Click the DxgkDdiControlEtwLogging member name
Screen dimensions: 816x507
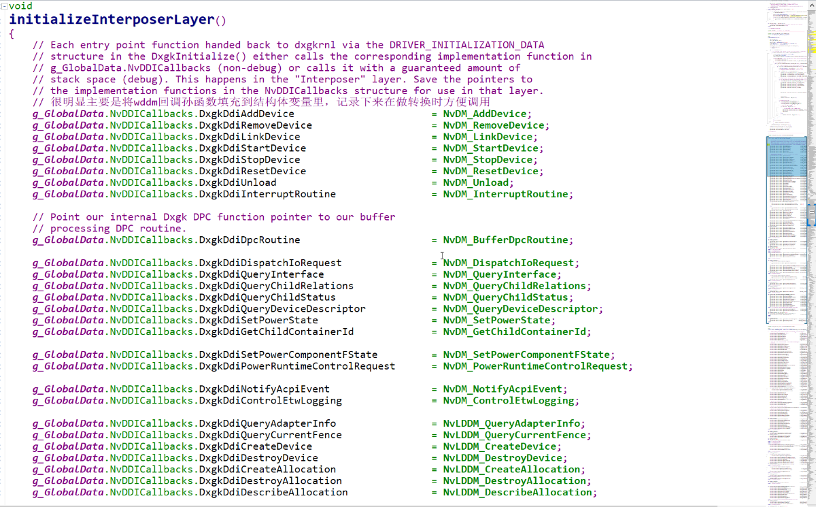pos(270,401)
